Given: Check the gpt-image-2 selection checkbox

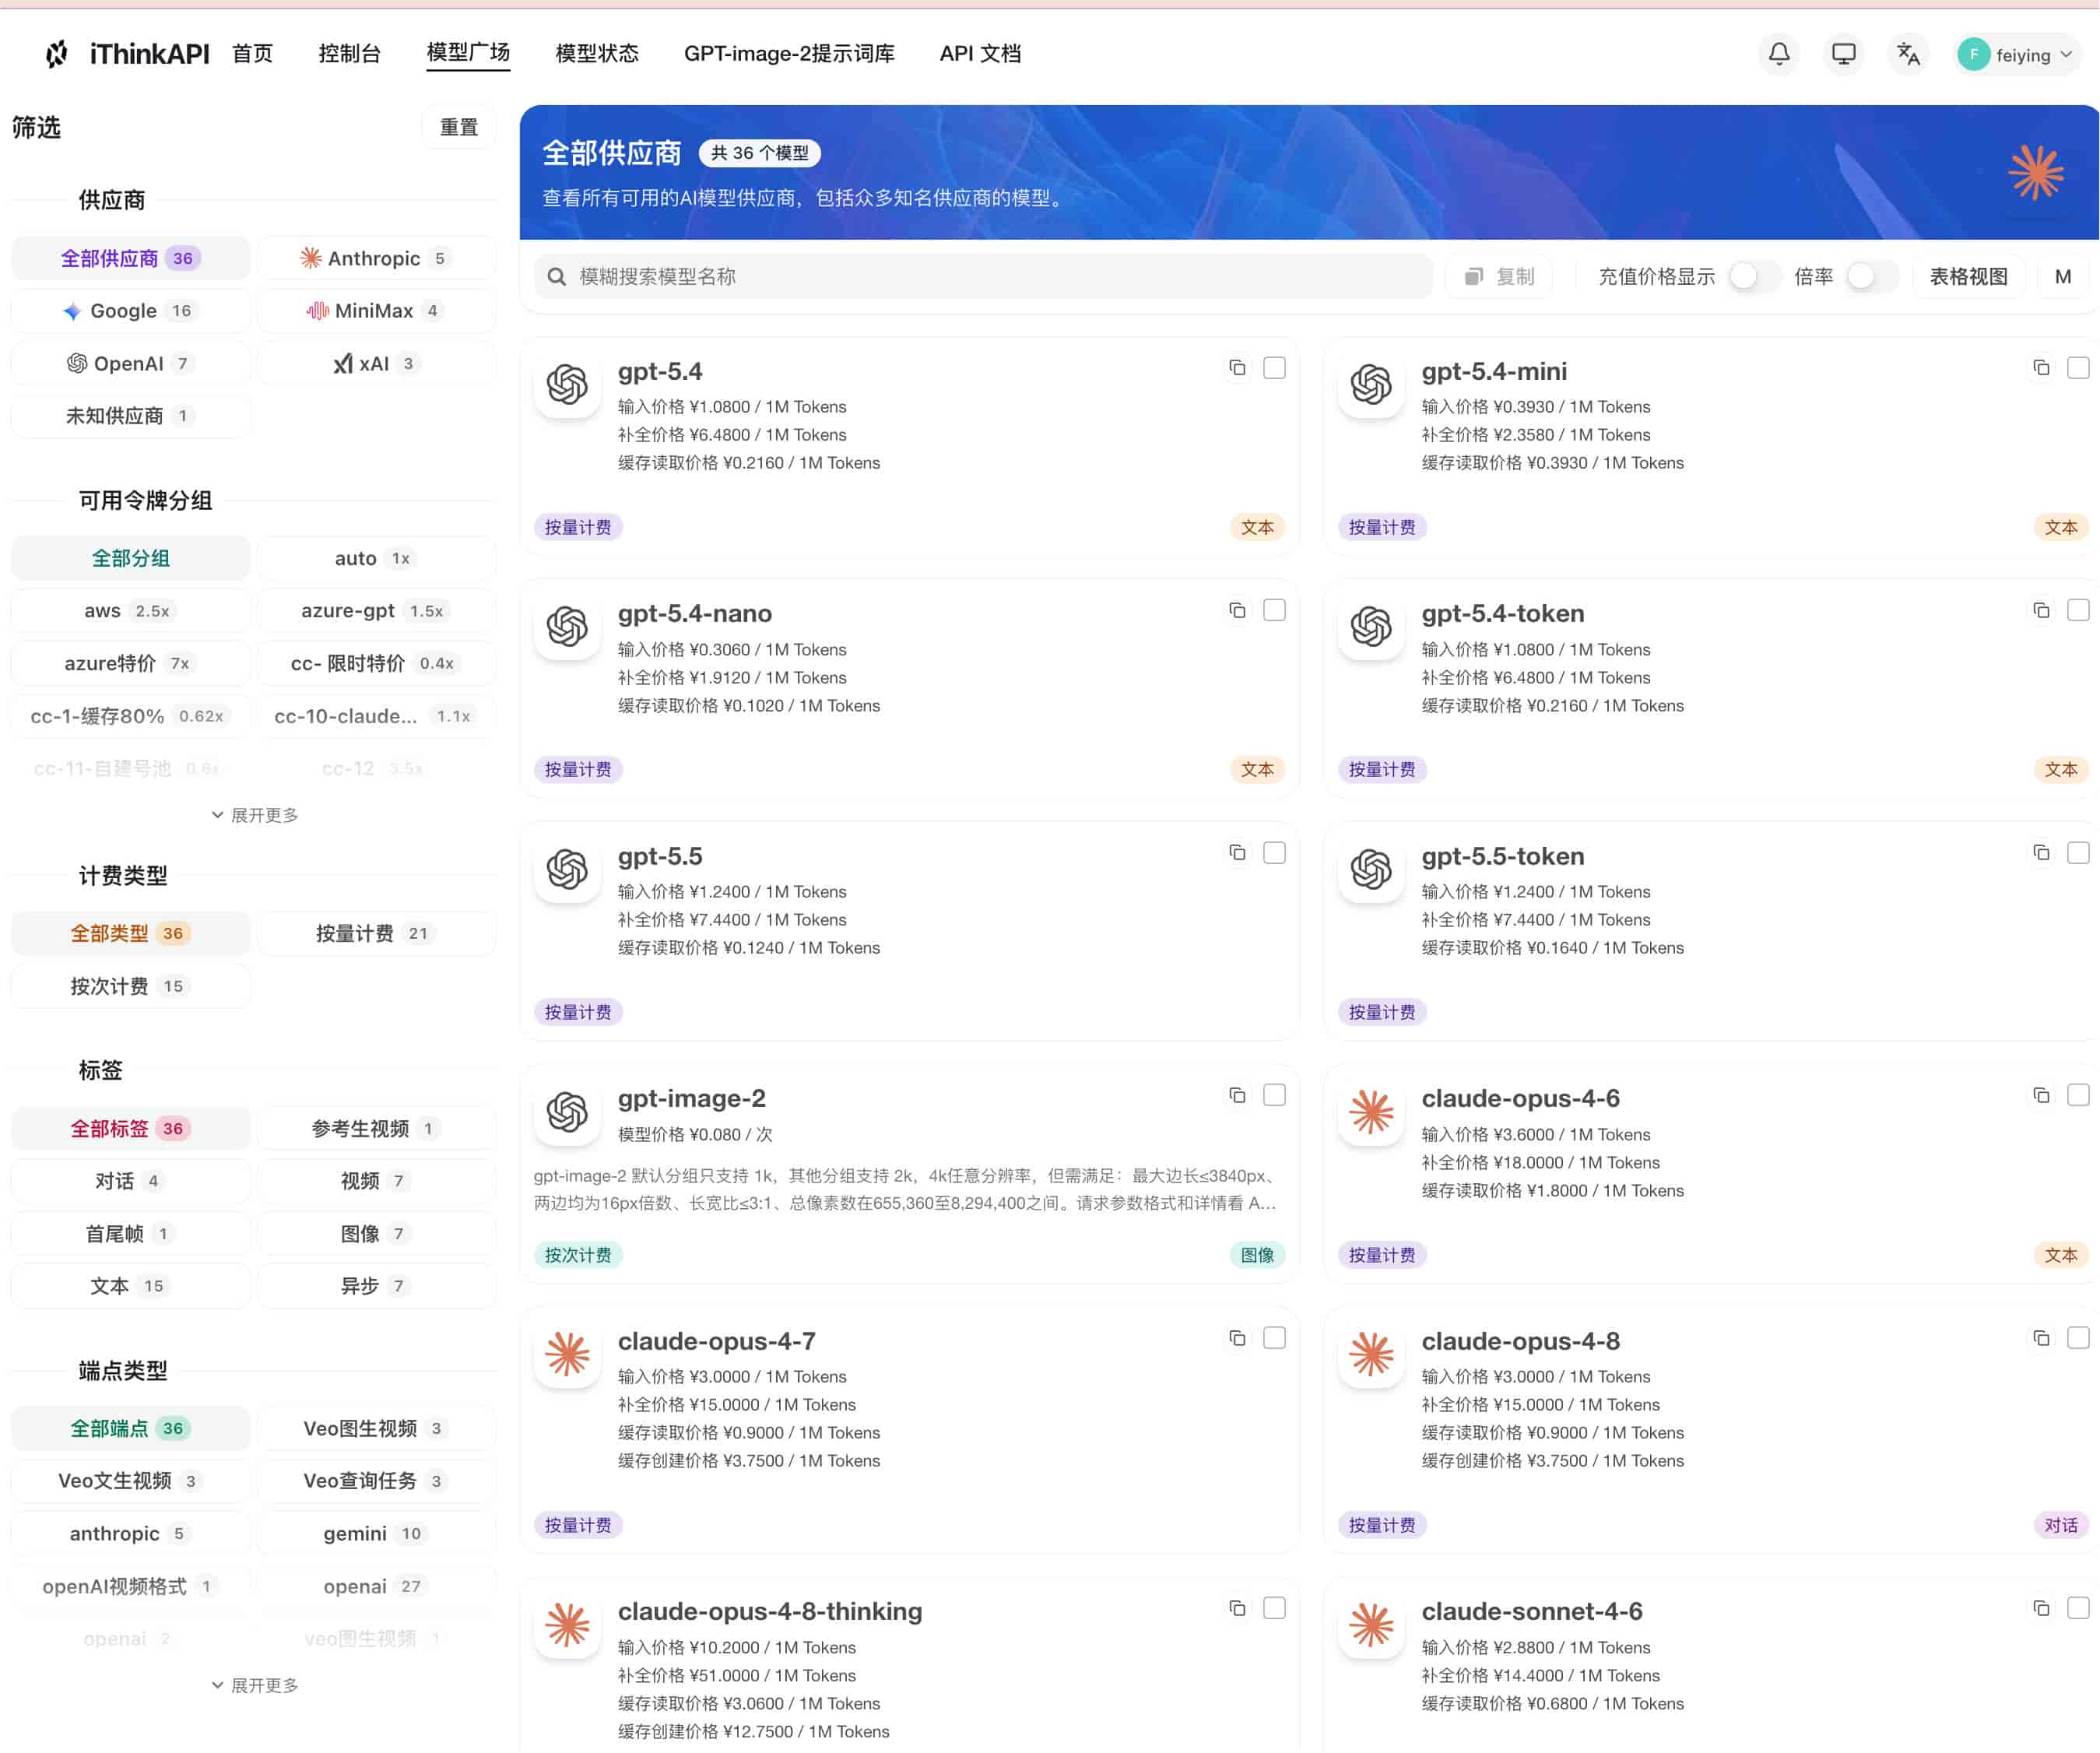Looking at the screenshot, I should pyautogui.click(x=1274, y=1095).
